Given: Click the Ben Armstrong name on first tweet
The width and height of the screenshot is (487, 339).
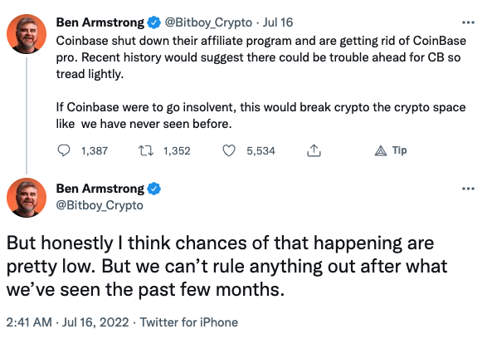Looking at the screenshot, I should click(x=100, y=22).
